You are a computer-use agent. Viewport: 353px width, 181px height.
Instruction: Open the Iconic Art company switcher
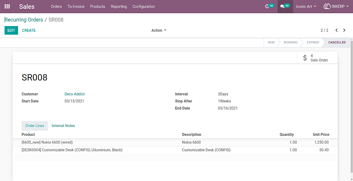tap(306, 6)
